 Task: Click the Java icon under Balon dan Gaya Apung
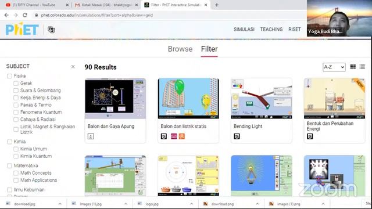click(91, 136)
